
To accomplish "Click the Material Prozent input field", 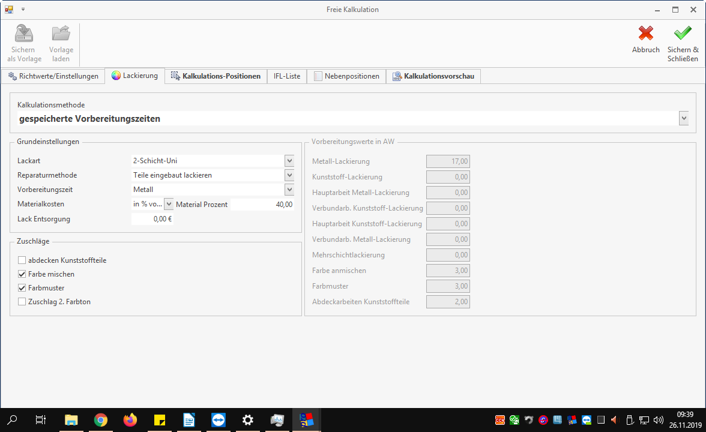I will click(262, 205).
